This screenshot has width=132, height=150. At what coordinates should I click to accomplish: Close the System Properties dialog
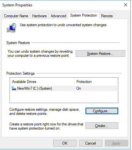click(126, 5)
